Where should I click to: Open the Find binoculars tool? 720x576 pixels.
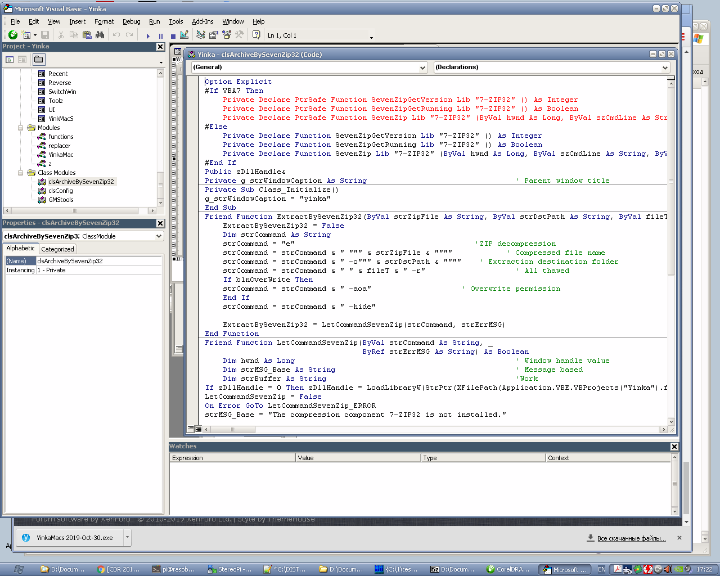click(100, 35)
